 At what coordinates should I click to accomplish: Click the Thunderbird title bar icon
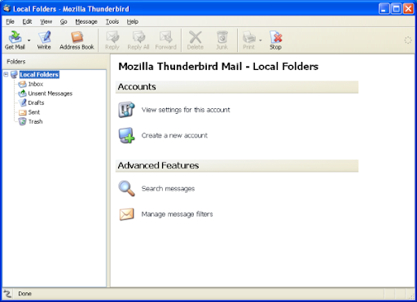(7, 9)
